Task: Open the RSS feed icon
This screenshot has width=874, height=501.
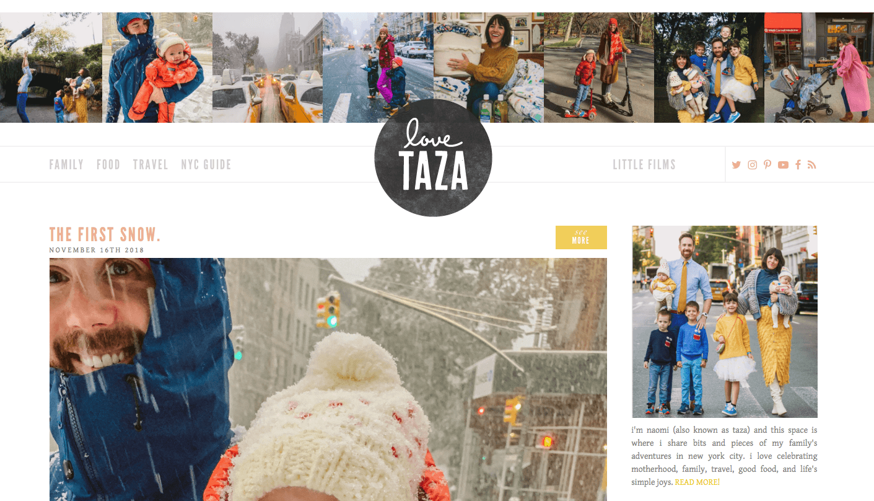Action: pyautogui.click(x=812, y=165)
